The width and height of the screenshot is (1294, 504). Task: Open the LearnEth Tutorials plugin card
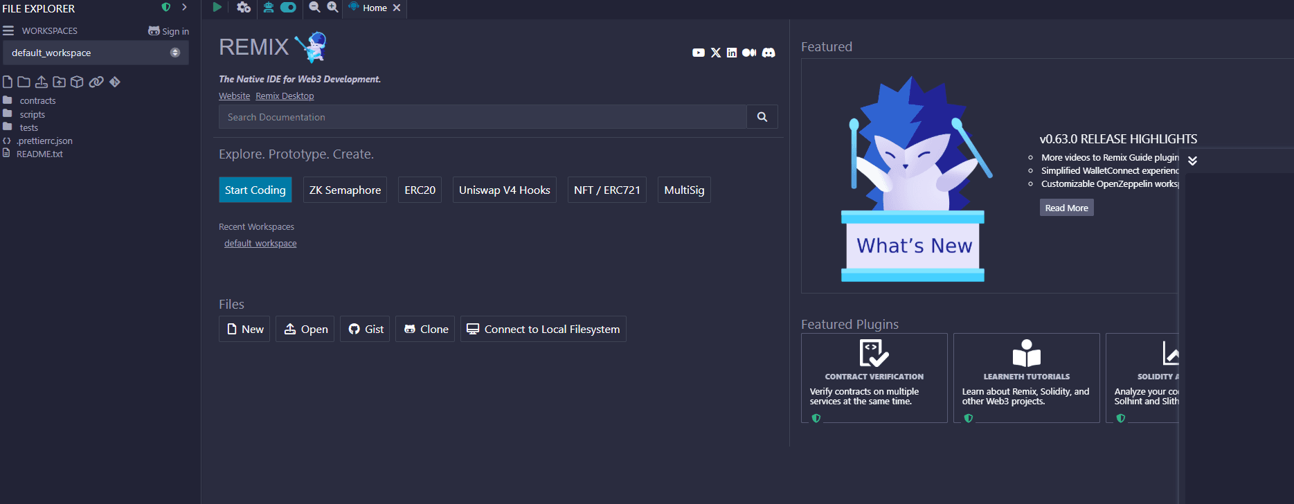(1026, 378)
